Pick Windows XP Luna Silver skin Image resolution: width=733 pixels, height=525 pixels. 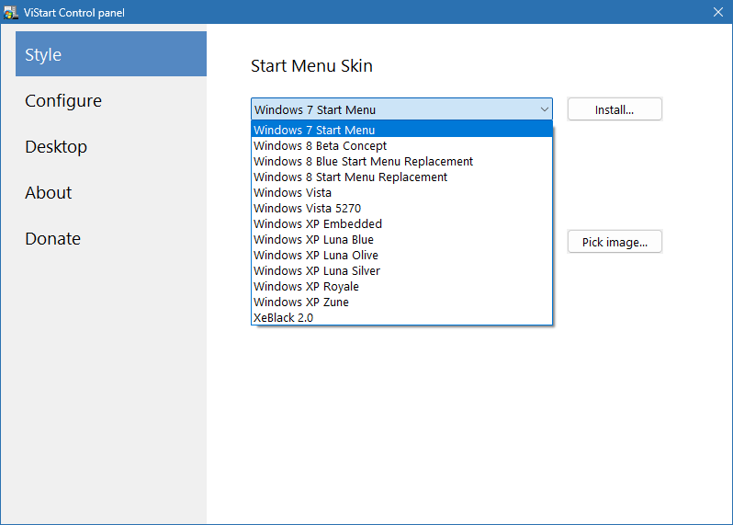click(316, 270)
